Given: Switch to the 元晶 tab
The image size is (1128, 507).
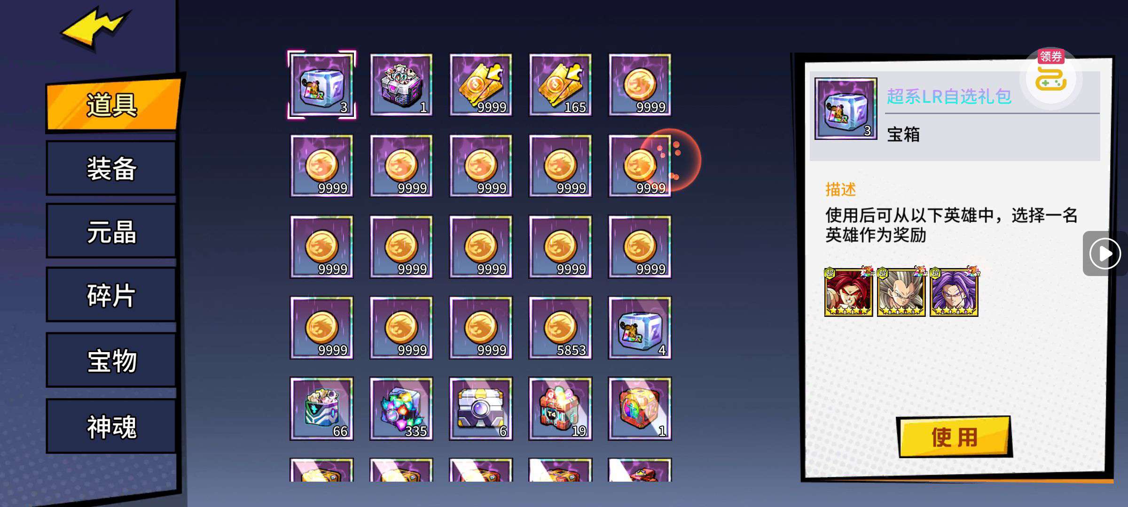Looking at the screenshot, I should tap(111, 231).
